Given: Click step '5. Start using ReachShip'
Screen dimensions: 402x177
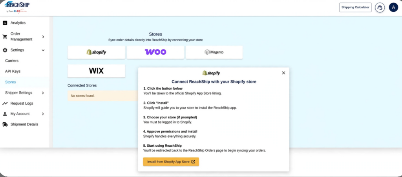Looking at the screenshot, I should pos(162,146).
